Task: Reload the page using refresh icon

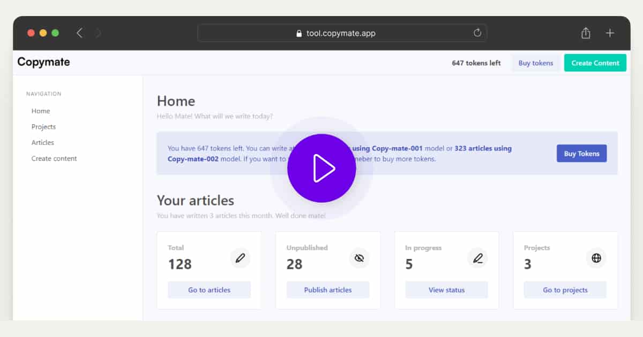Action: (477, 33)
